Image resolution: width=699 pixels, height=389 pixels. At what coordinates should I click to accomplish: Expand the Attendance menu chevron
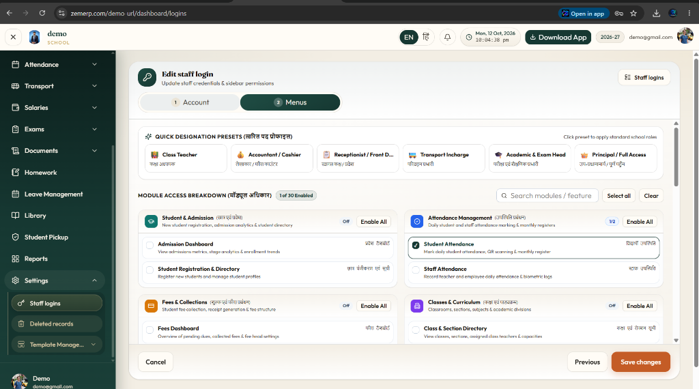click(x=94, y=65)
